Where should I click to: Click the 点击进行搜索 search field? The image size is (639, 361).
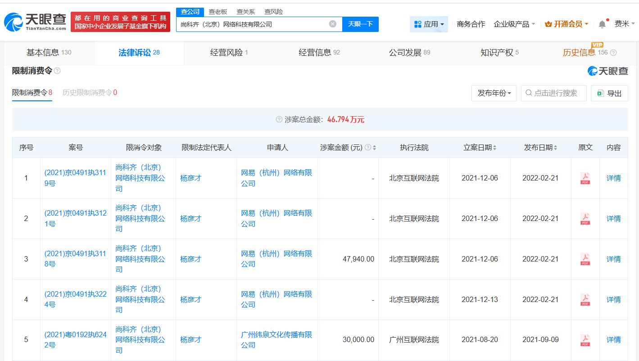coord(553,93)
